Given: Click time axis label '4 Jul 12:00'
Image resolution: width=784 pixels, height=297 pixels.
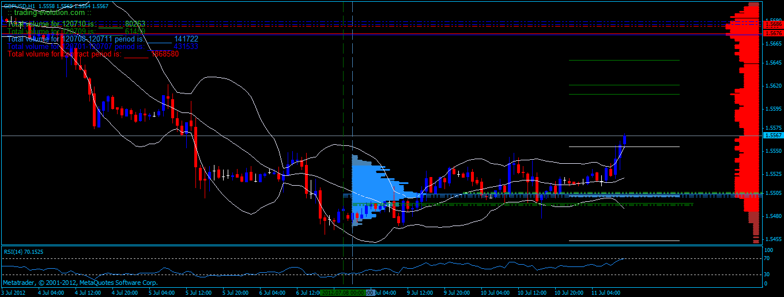Looking at the screenshot, I should 86,292.
